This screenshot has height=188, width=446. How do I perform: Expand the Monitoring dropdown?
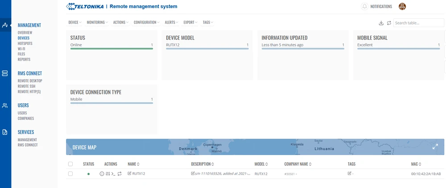97,22
